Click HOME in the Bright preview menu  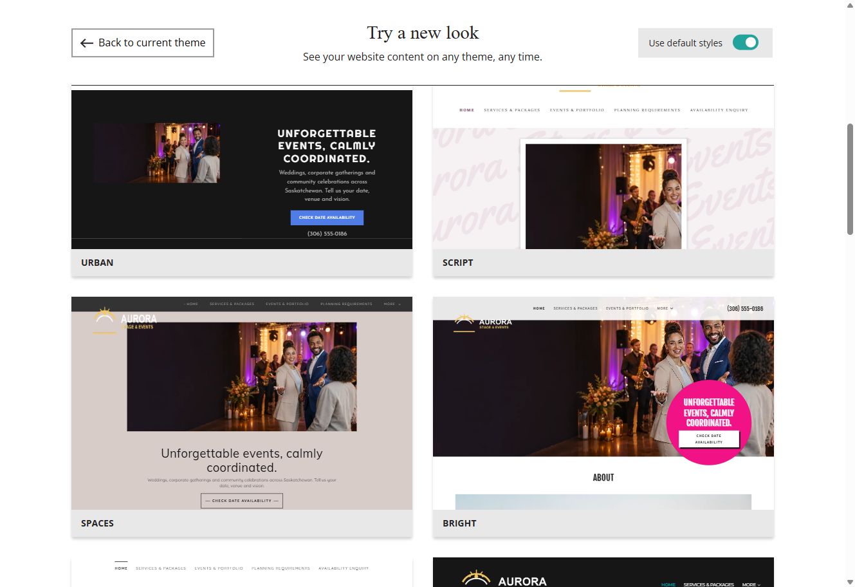(539, 308)
